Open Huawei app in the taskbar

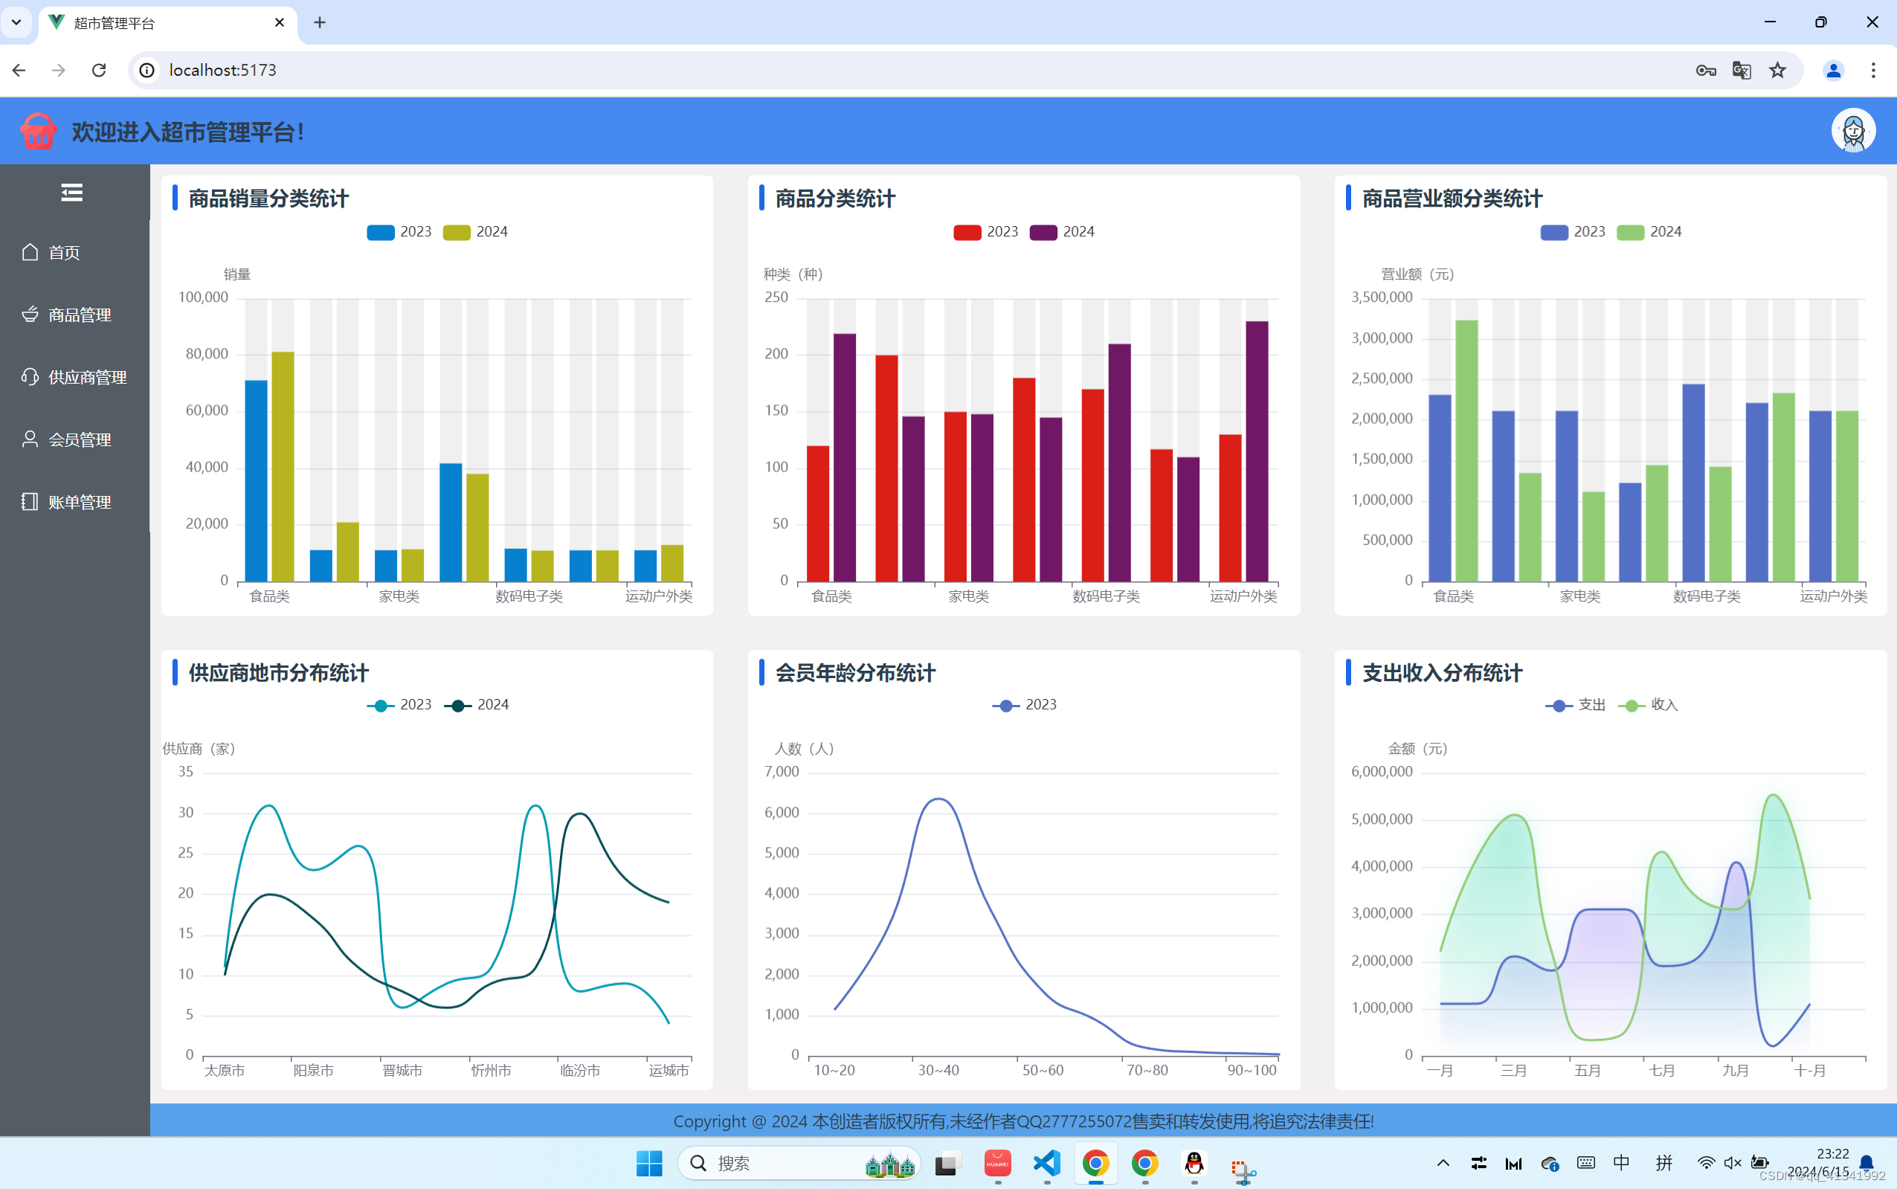[998, 1163]
